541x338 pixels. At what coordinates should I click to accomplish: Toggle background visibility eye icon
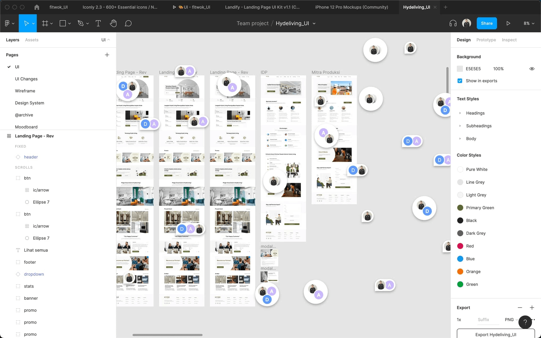(532, 69)
